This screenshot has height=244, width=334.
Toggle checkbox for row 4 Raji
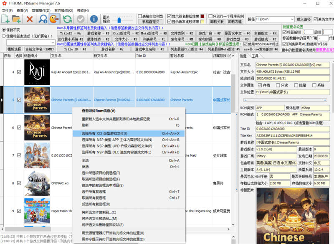[x=19, y=72]
